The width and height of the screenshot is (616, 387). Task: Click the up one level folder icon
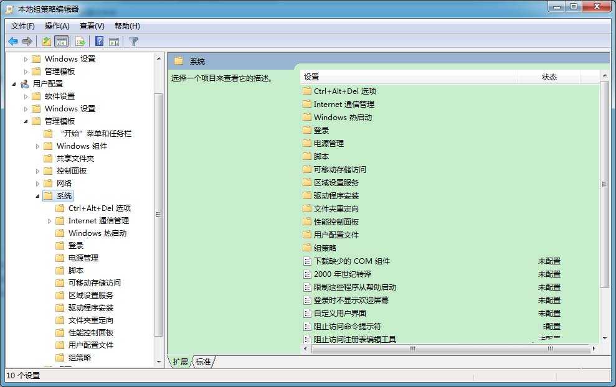(x=46, y=41)
